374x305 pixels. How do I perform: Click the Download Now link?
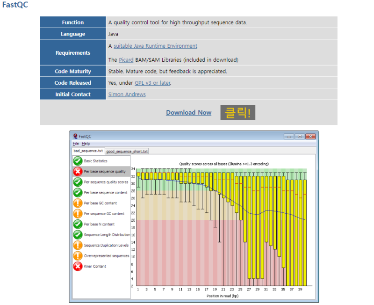pyautogui.click(x=188, y=112)
